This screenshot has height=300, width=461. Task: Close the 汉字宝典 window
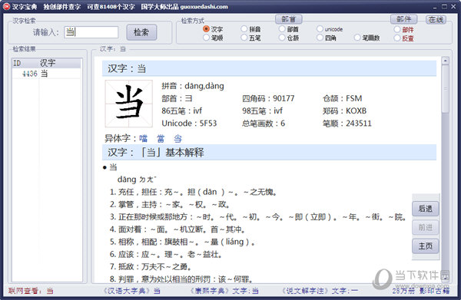coord(453,6)
